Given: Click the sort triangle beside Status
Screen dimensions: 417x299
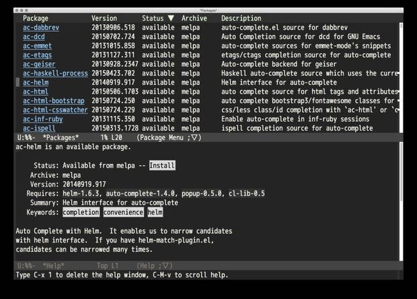Looking at the screenshot, I should 171,18.
